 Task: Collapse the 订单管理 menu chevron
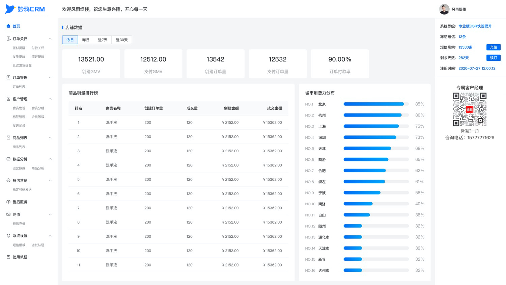[x=50, y=77]
